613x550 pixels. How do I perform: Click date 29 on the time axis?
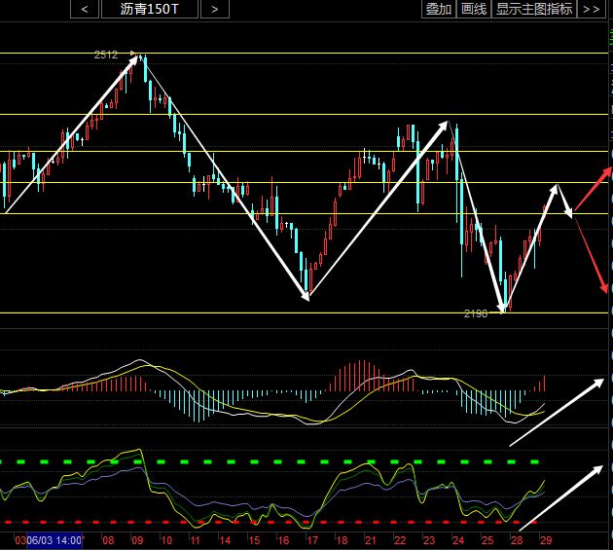point(545,539)
